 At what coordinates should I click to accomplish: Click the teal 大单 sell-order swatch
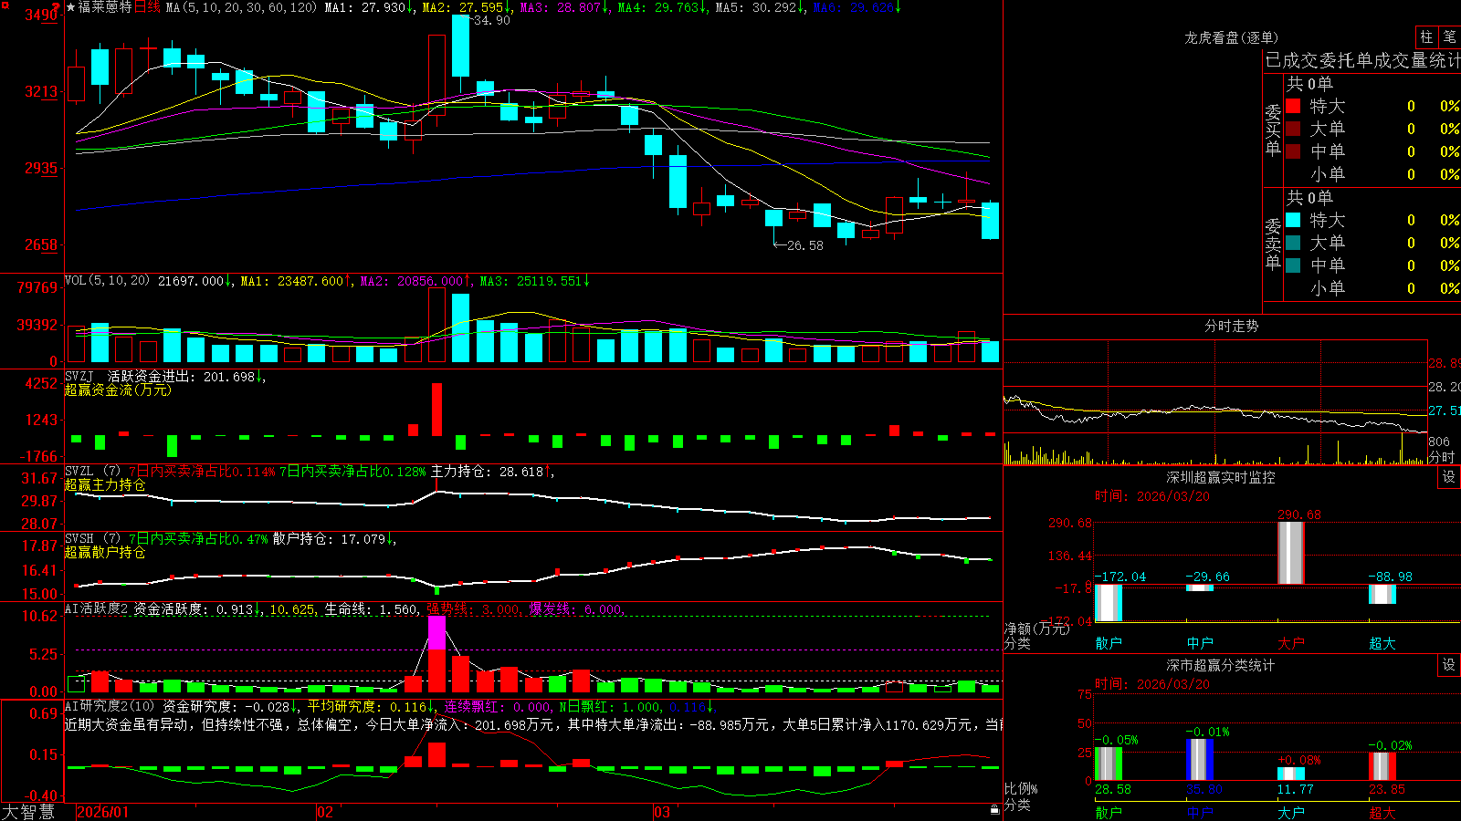coord(1293,243)
